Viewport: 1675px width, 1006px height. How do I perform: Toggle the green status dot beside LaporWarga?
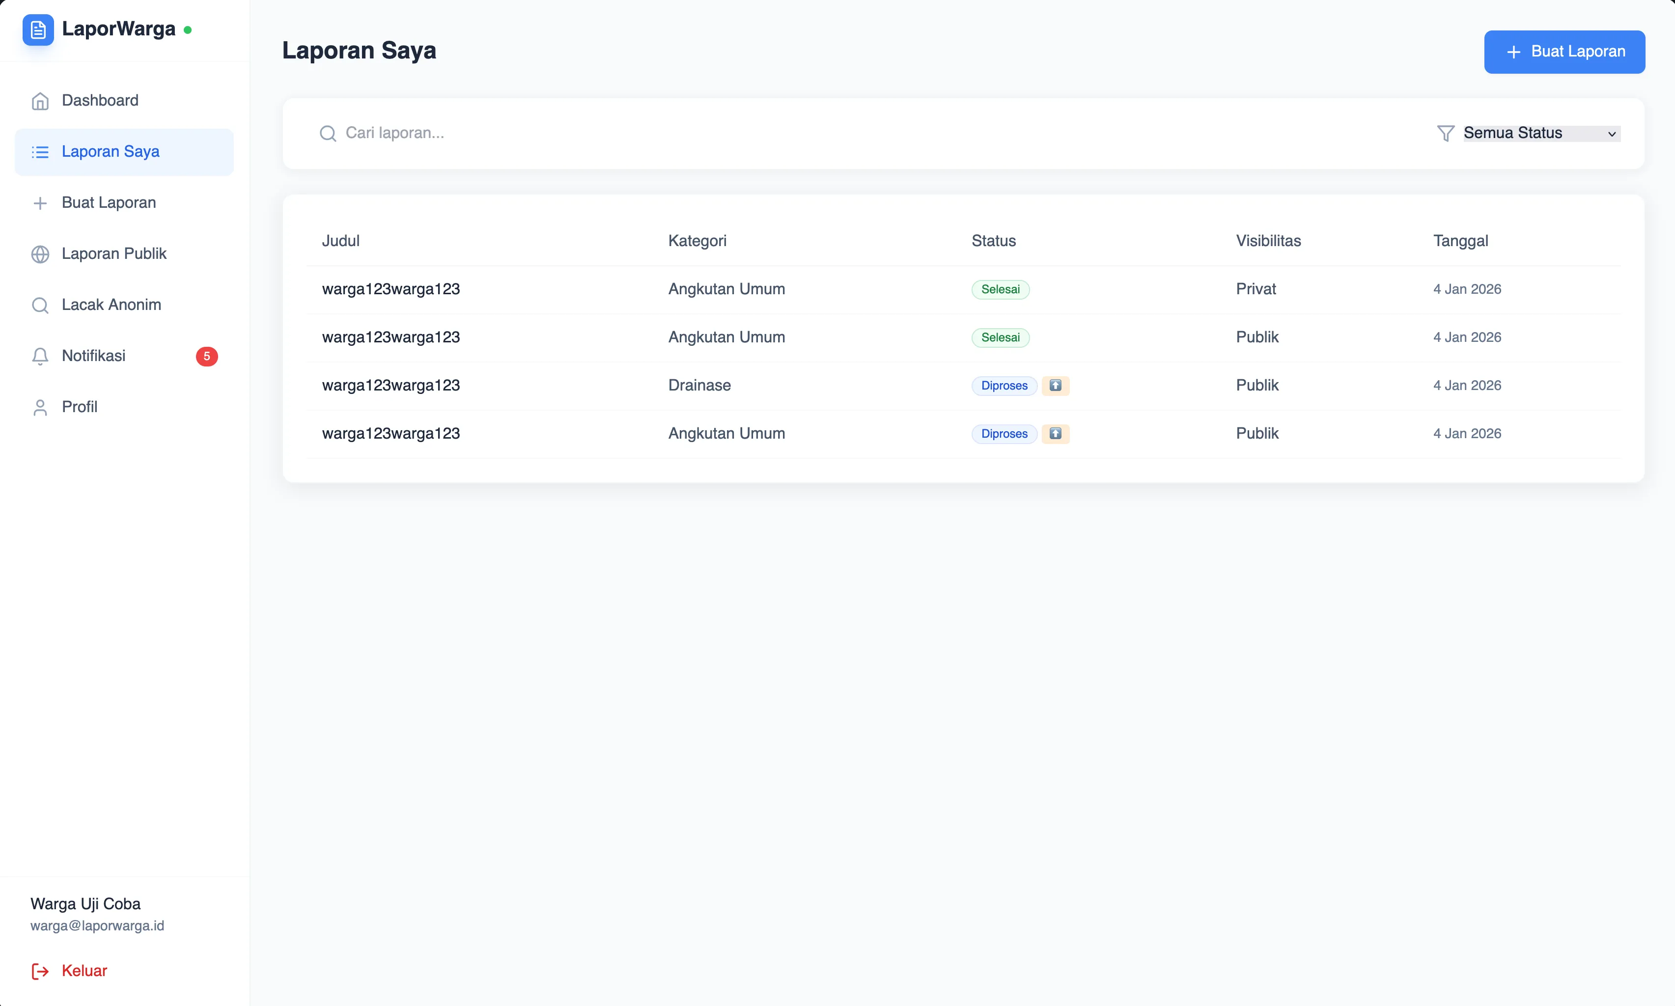(x=187, y=30)
